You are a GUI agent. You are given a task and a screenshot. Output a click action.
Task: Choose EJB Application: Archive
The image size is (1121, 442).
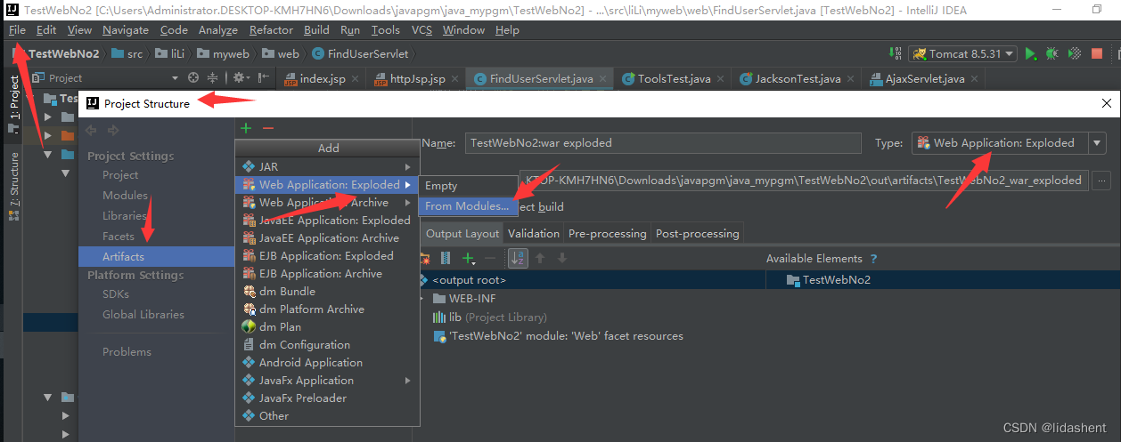tap(327, 273)
